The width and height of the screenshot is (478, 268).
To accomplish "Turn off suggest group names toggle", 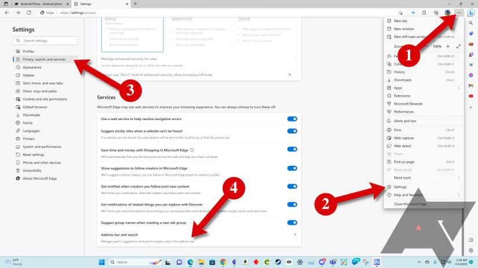I will pos(292,222).
